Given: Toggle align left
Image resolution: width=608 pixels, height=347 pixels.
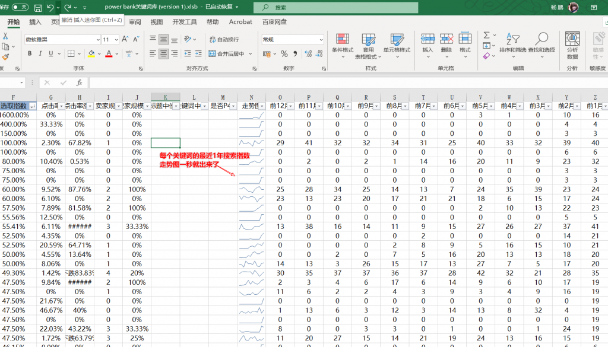Looking at the screenshot, I should pos(153,53).
